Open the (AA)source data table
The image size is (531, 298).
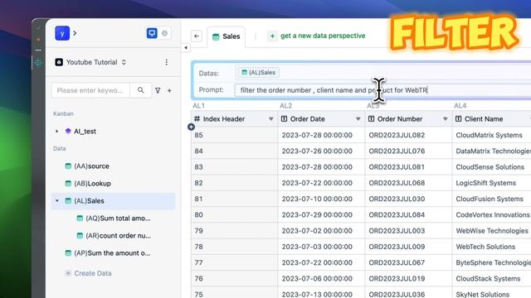click(x=91, y=166)
